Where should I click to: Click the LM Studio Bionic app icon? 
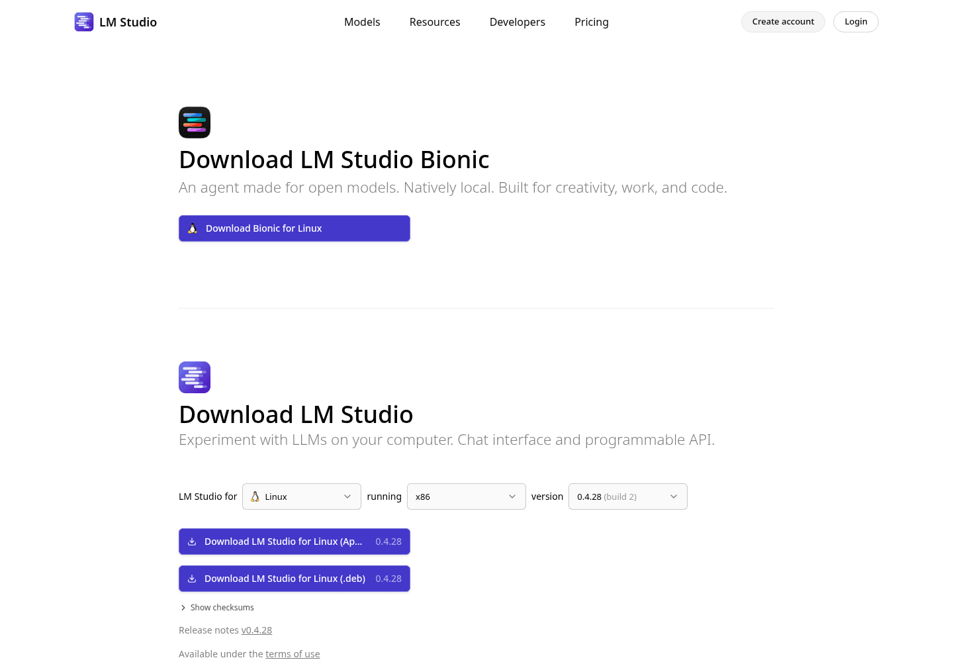(195, 122)
